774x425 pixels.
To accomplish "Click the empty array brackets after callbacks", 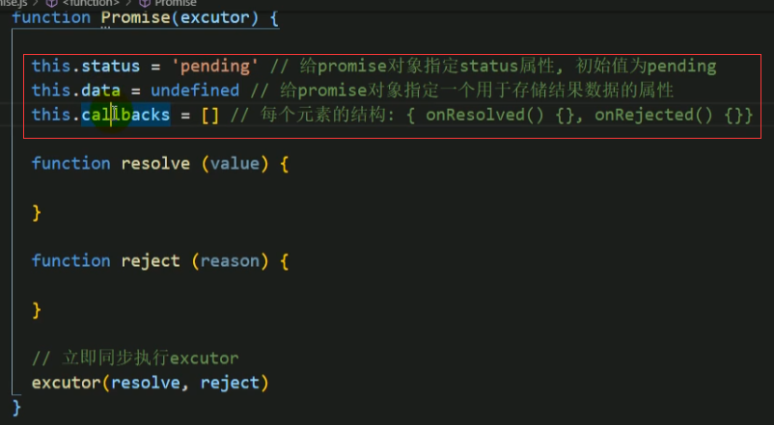I will [x=209, y=116].
